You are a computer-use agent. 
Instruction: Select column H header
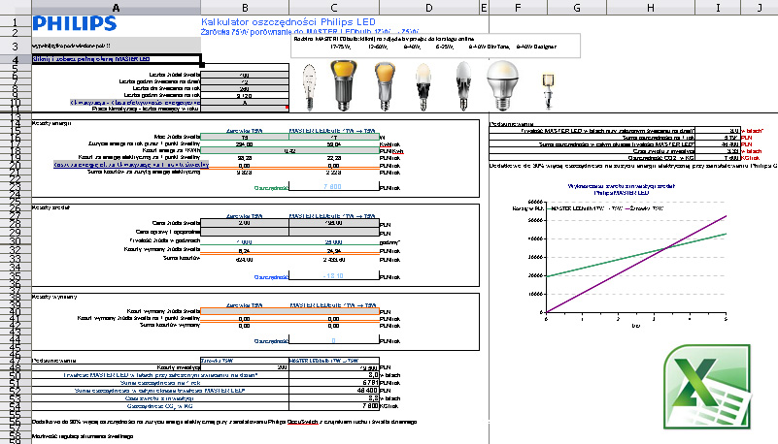point(651,8)
